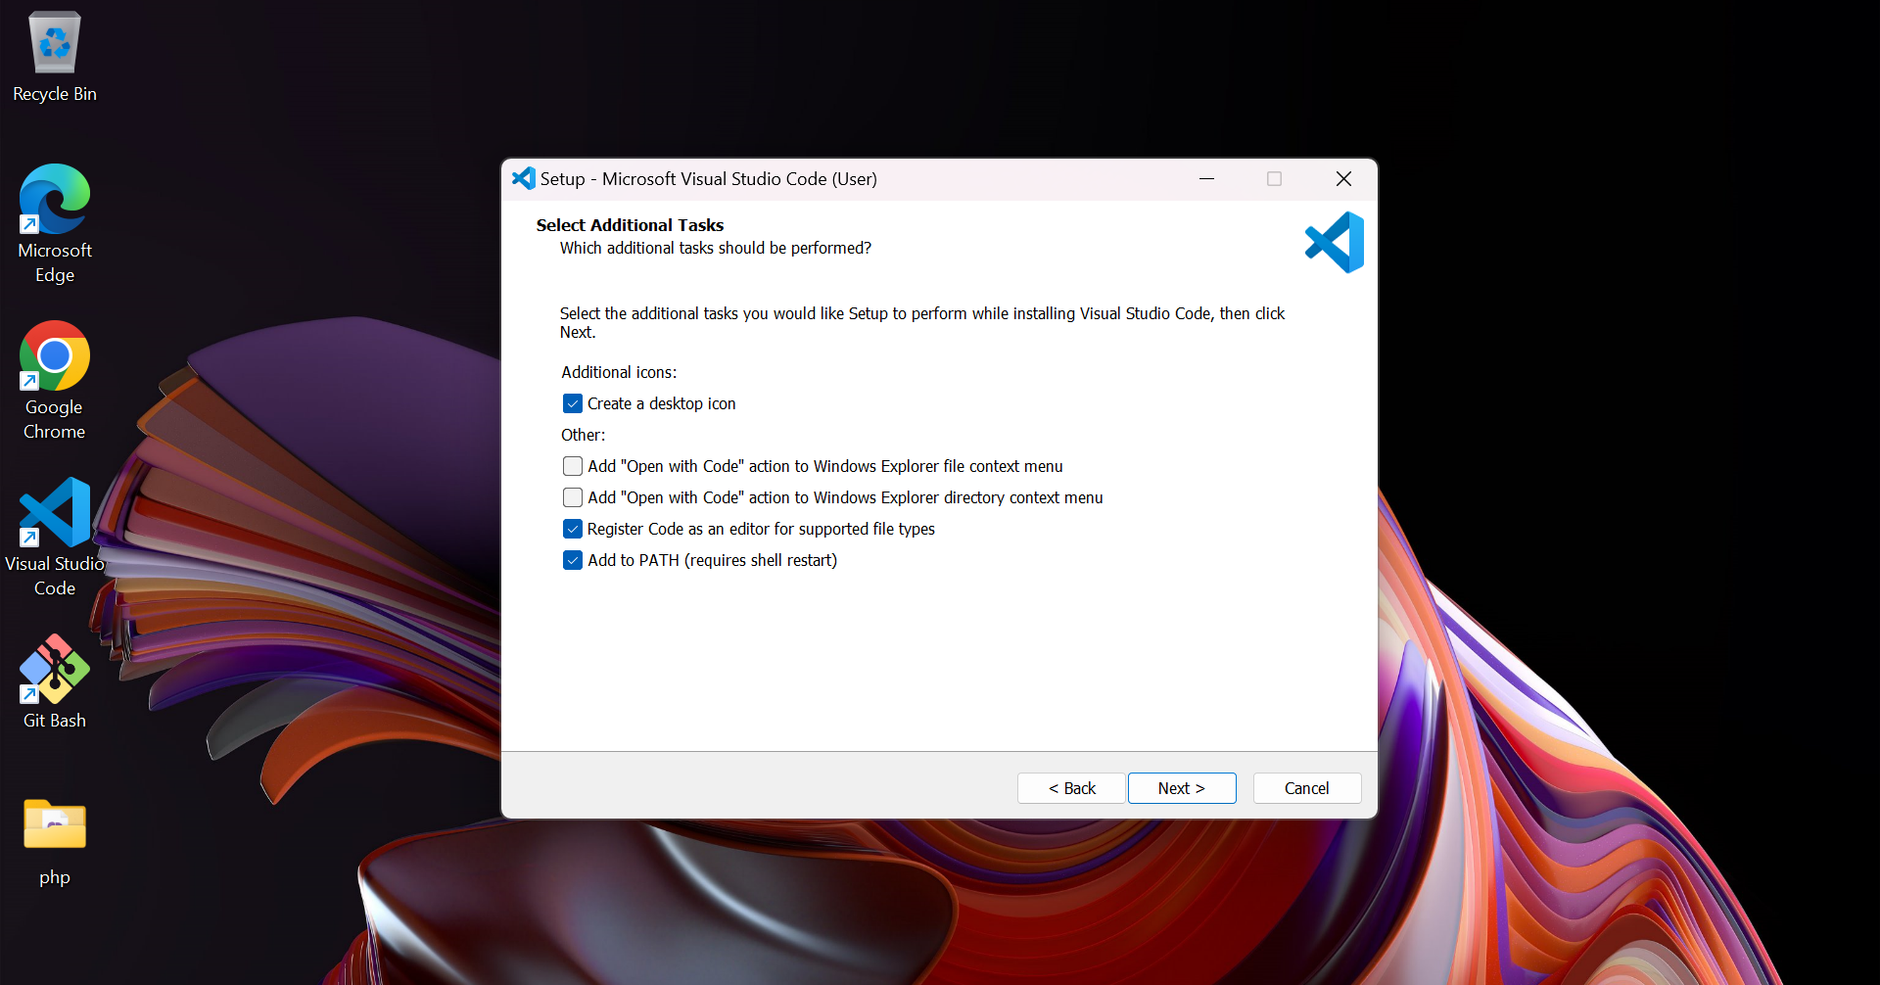Viewport: 1880px width, 985px height.
Task: Enable Open with Code directory context menu option
Action: (573, 497)
